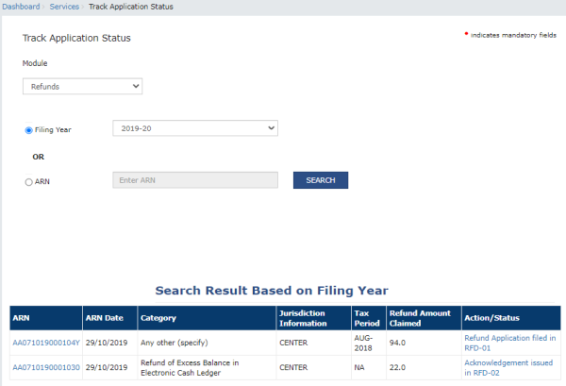This screenshot has height=386, width=566.
Task: Click the Action/Status column header
Action: 492,318
